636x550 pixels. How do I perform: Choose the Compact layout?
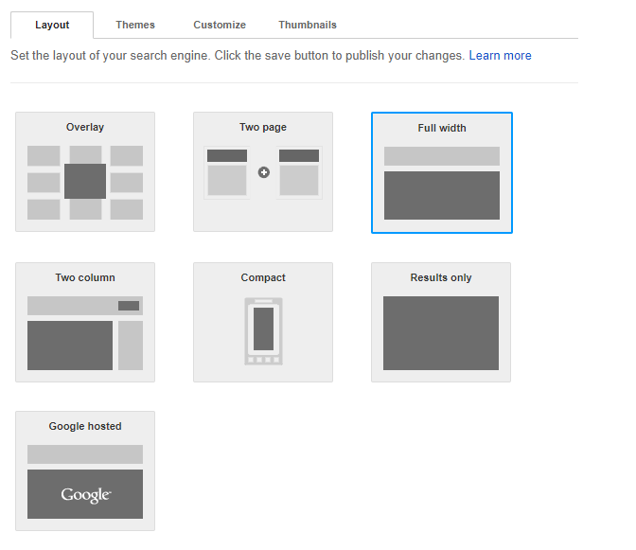click(x=263, y=322)
